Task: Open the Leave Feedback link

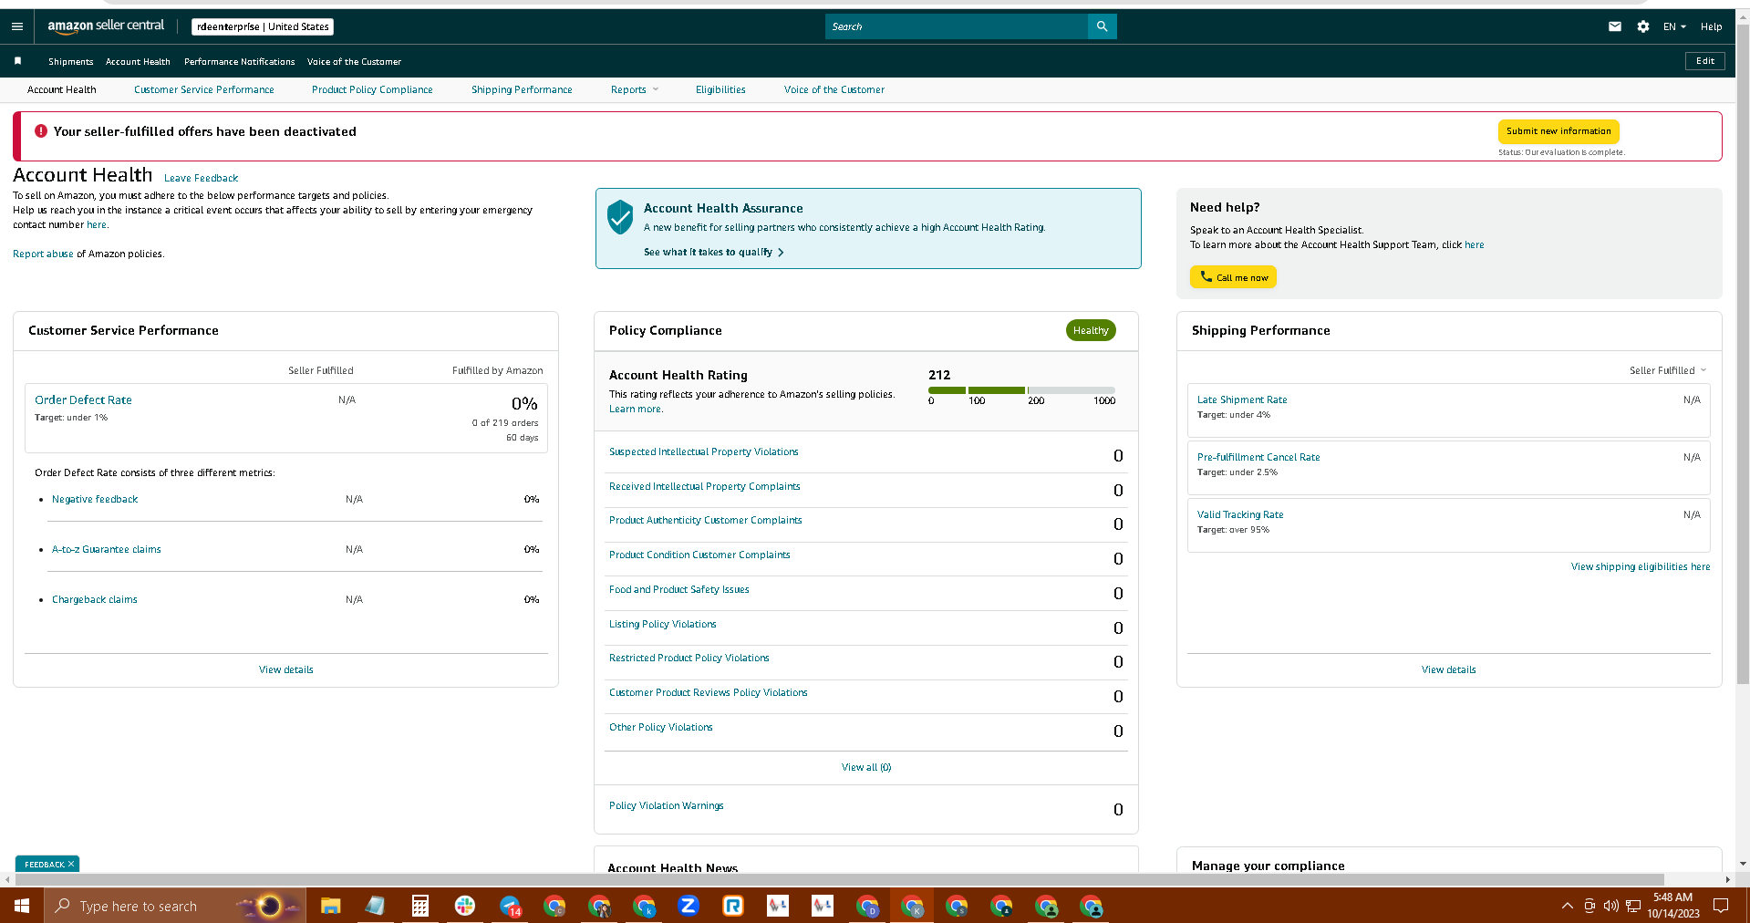Action: 201,178
